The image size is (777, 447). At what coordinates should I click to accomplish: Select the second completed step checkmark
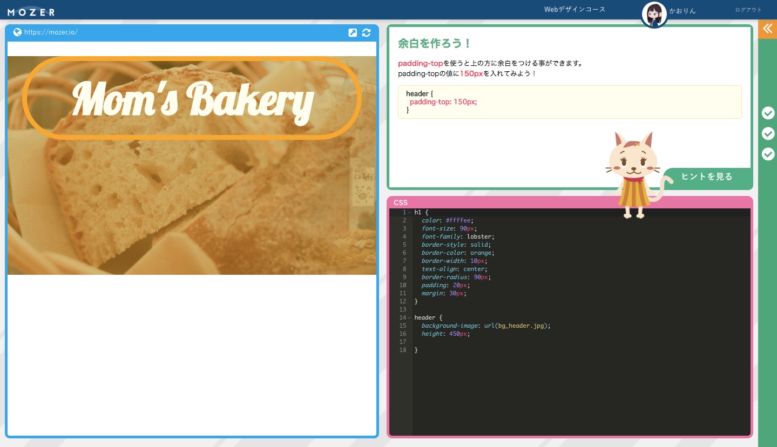(768, 133)
